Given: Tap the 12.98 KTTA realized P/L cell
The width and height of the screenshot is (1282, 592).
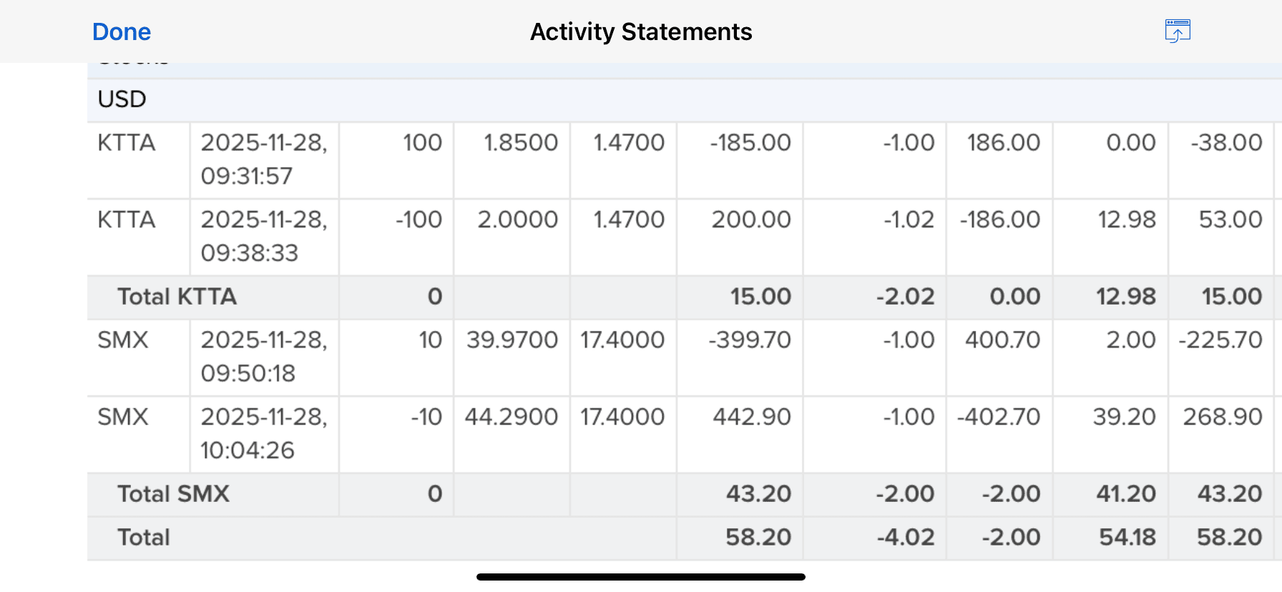Looking at the screenshot, I should tap(1126, 219).
